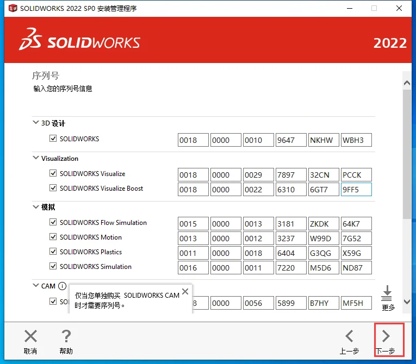Click Simulation serial field M5D6

click(324, 267)
